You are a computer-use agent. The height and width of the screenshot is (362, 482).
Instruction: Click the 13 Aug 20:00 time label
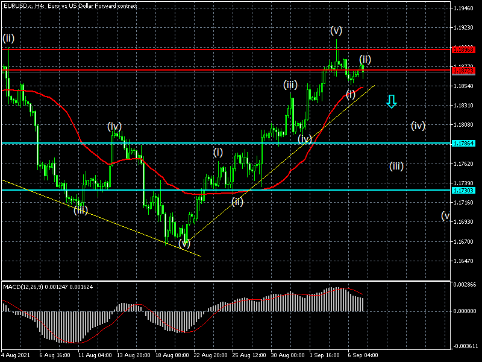(133, 355)
